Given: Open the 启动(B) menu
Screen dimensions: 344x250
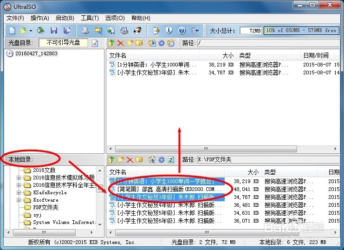Looking at the screenshot, I should [65, 18].
